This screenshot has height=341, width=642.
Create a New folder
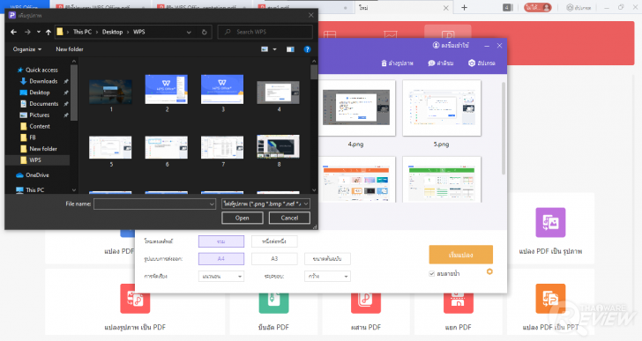click(x=70, y=49)
